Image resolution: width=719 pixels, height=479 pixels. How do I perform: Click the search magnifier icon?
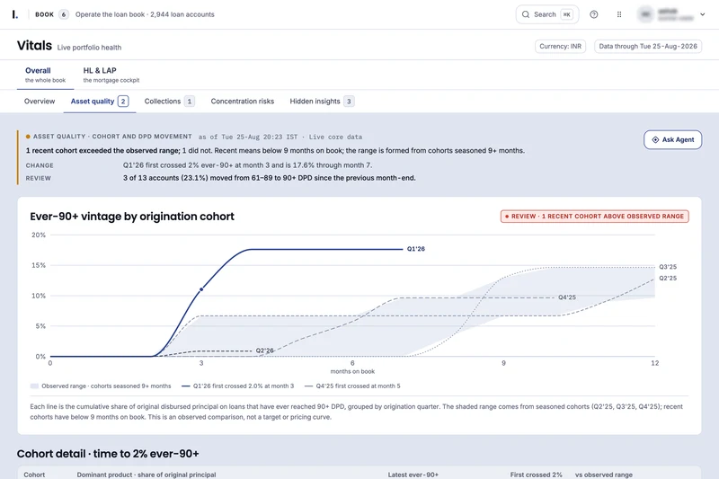[x=526, y=14]
